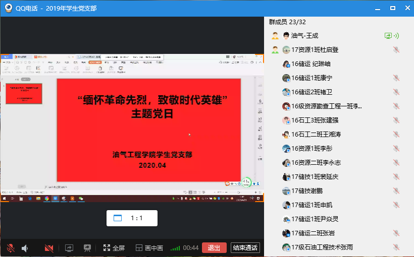Click the green signal strength bars
Screen dimensions: 414x257
[x=175, y=248]
